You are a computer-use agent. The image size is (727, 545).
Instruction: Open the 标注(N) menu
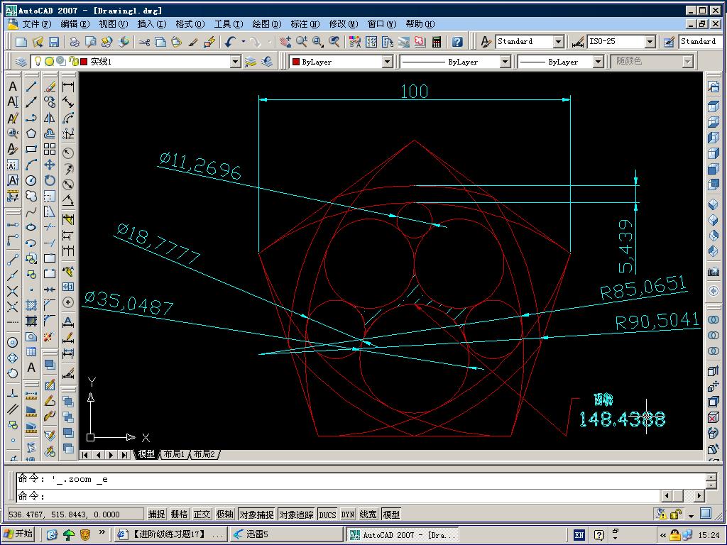coord(305,23)
